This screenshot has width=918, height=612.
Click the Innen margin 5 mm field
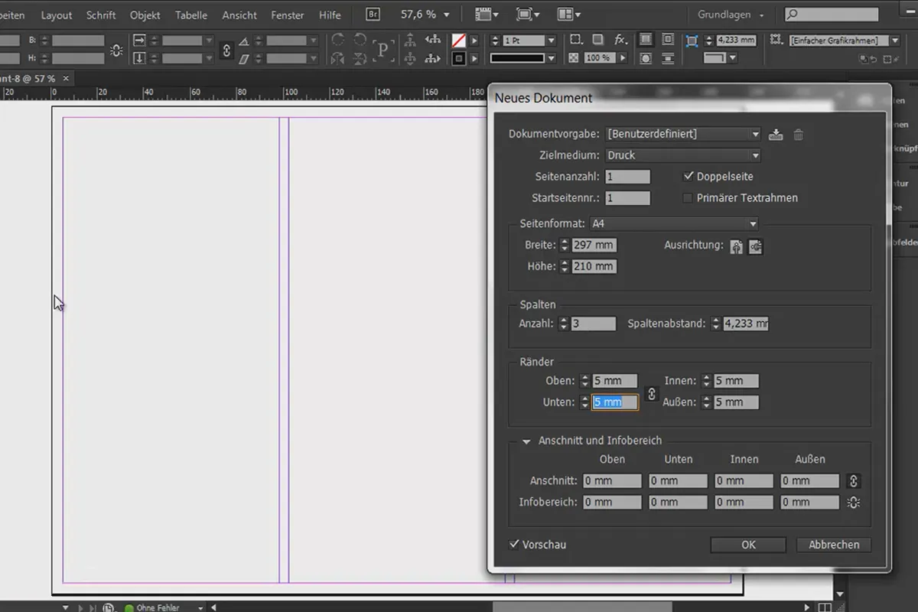pos(736,381)
